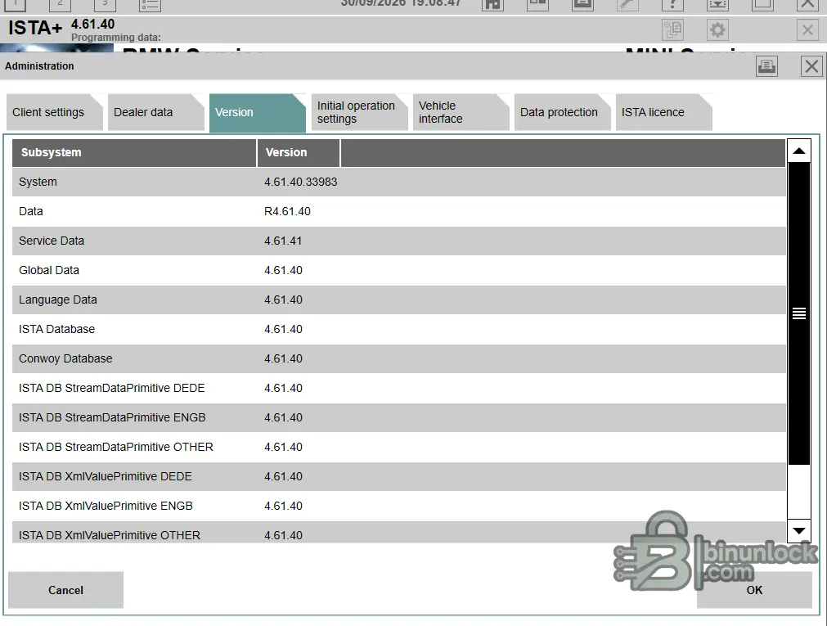
Task: Select the version value 4.61.40.33983
Action: (301, 182)
